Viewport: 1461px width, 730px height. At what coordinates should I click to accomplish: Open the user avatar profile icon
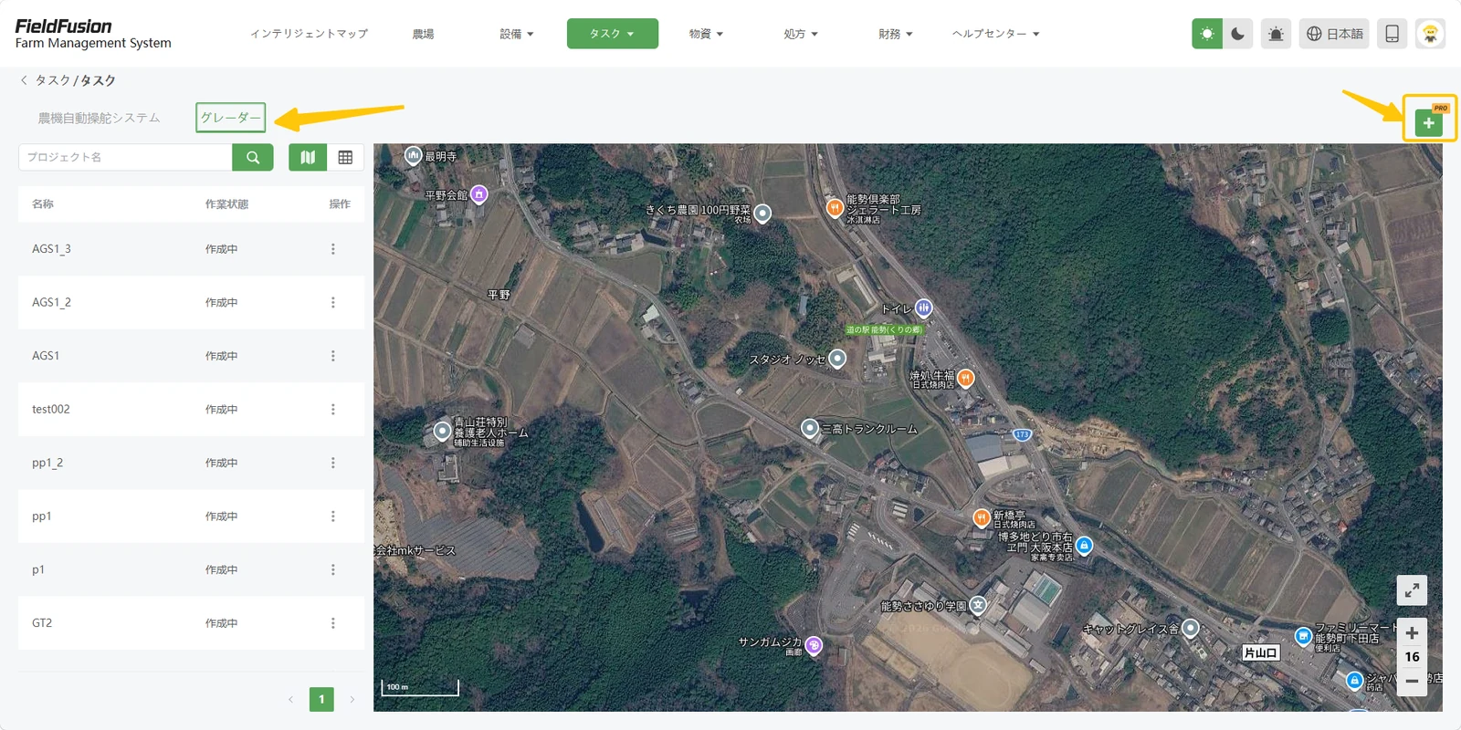[1430, 34]
